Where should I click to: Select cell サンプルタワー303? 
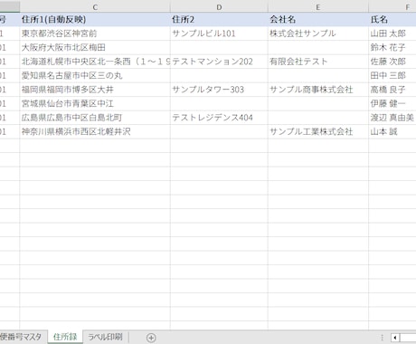coord(219,90)
